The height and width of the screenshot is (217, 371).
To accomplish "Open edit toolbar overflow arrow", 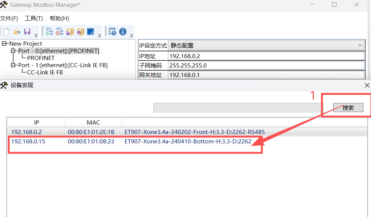I will point(99,35).
